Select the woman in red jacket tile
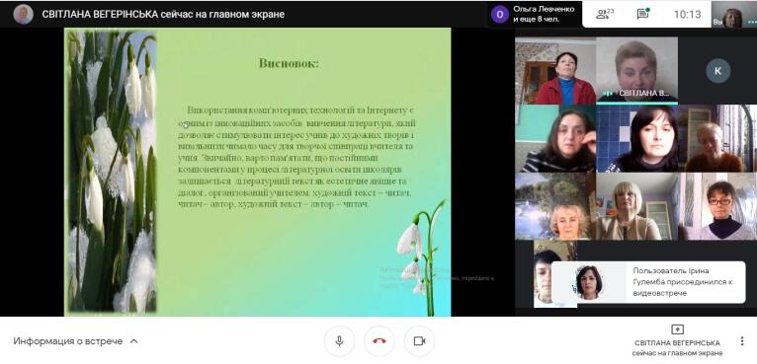 point(555,71)
